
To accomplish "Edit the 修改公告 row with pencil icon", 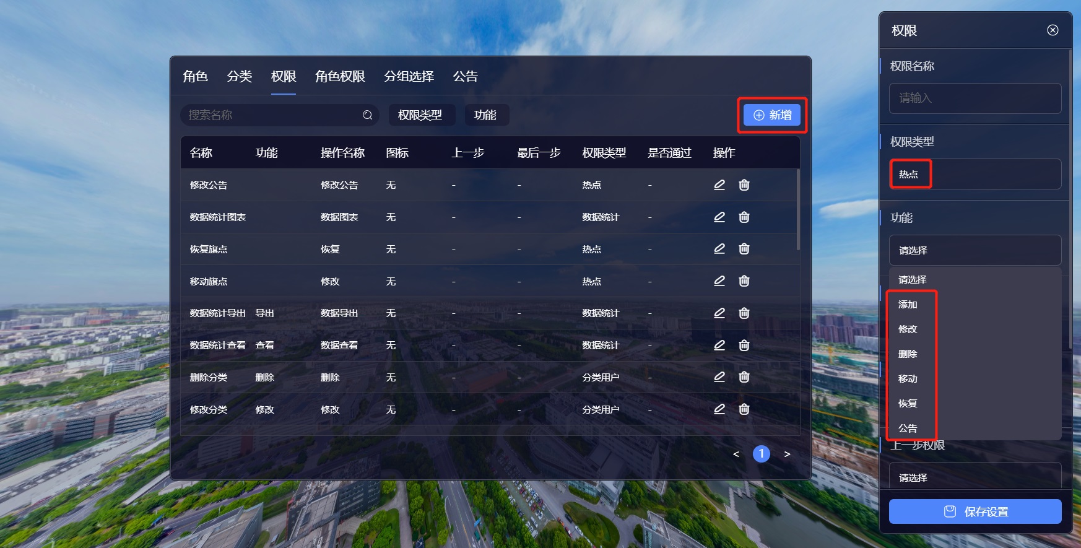I will [719, 185].
